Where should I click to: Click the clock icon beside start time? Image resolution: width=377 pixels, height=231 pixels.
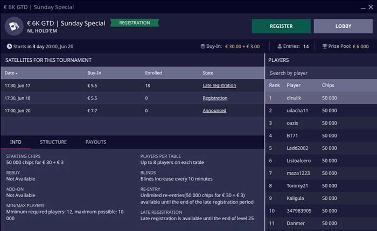coord(9,46)
